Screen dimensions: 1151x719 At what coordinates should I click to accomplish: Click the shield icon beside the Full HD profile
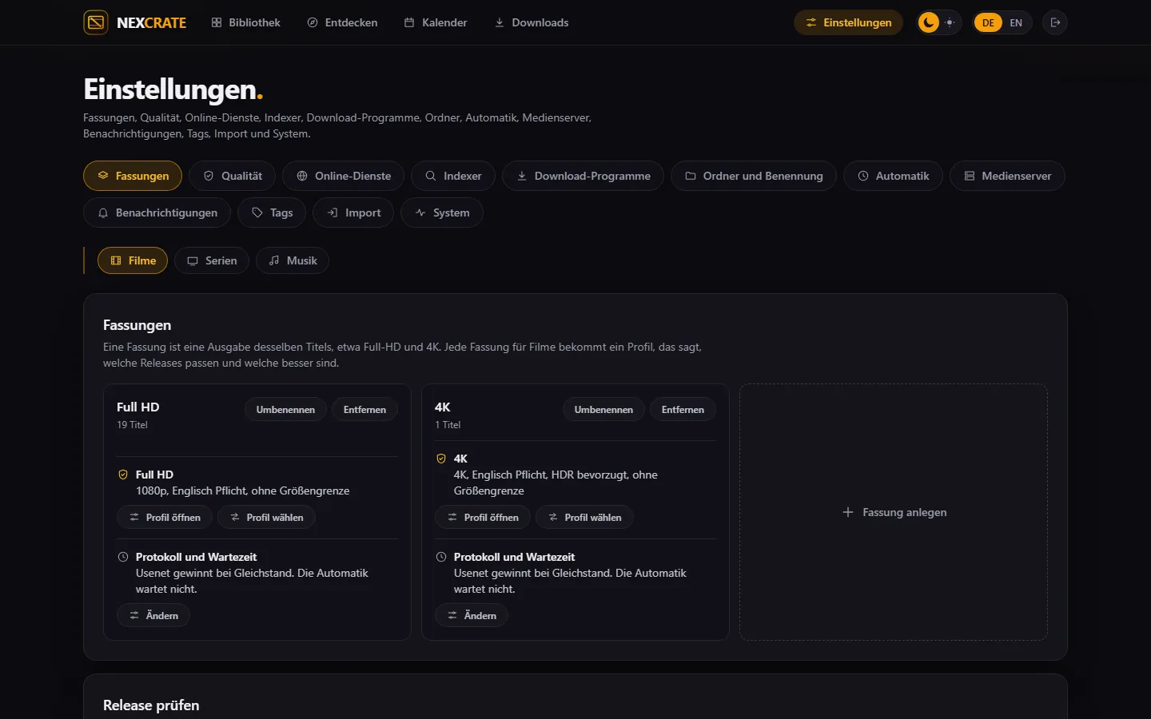pos(123,475)
